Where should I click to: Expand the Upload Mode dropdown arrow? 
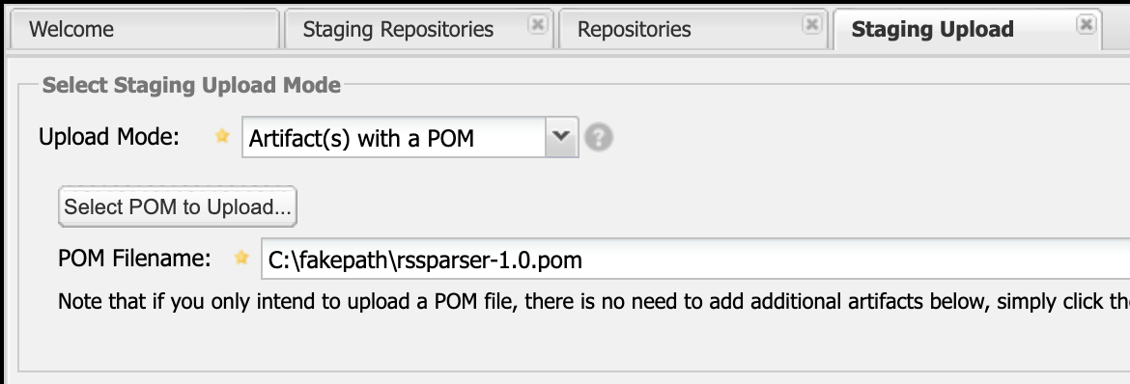562,138
